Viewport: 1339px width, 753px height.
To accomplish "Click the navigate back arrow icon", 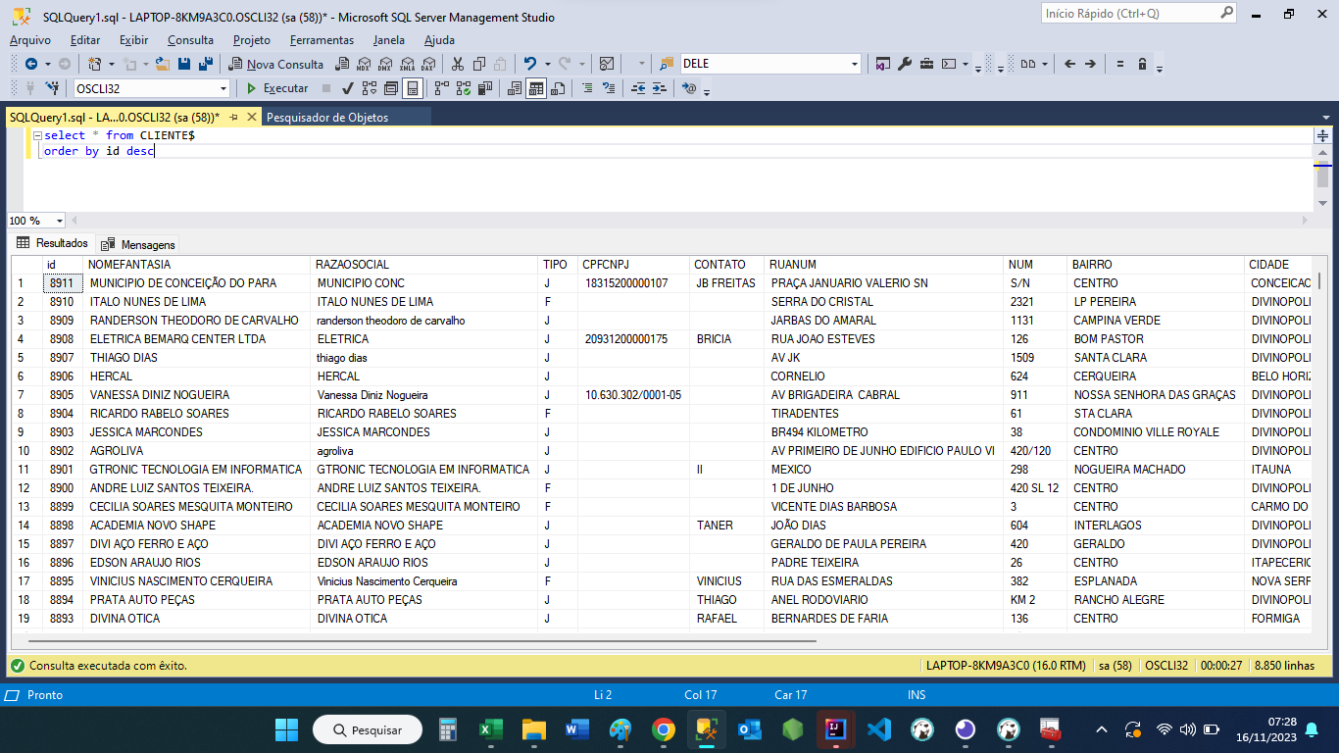I will [31, 64].
